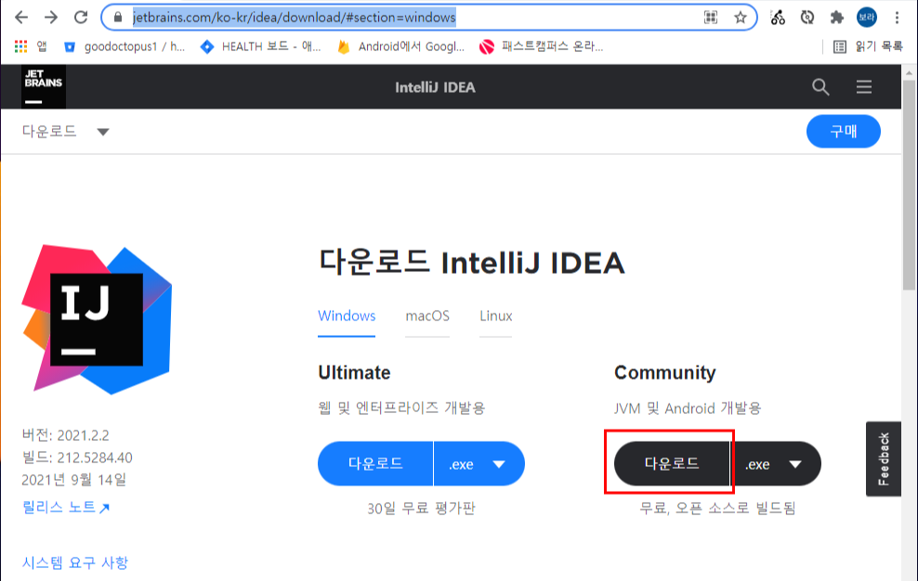Screen dimensions: 918x581
Task: Click the page vertical scrollbar thumb
Action: (x=909, y=185)
